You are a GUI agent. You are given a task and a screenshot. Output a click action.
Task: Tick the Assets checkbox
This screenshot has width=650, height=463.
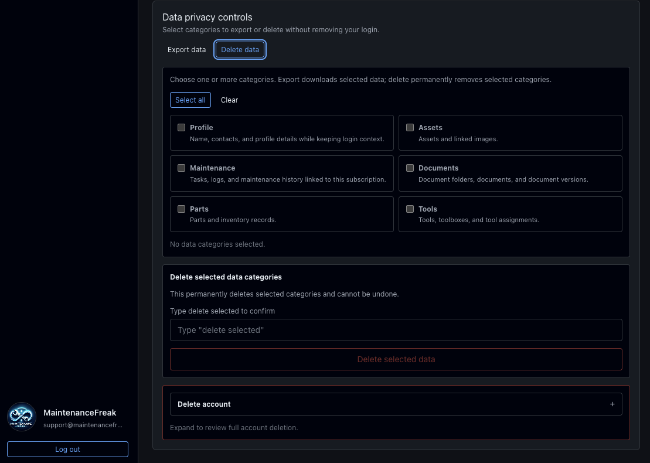tap(410, 128)
